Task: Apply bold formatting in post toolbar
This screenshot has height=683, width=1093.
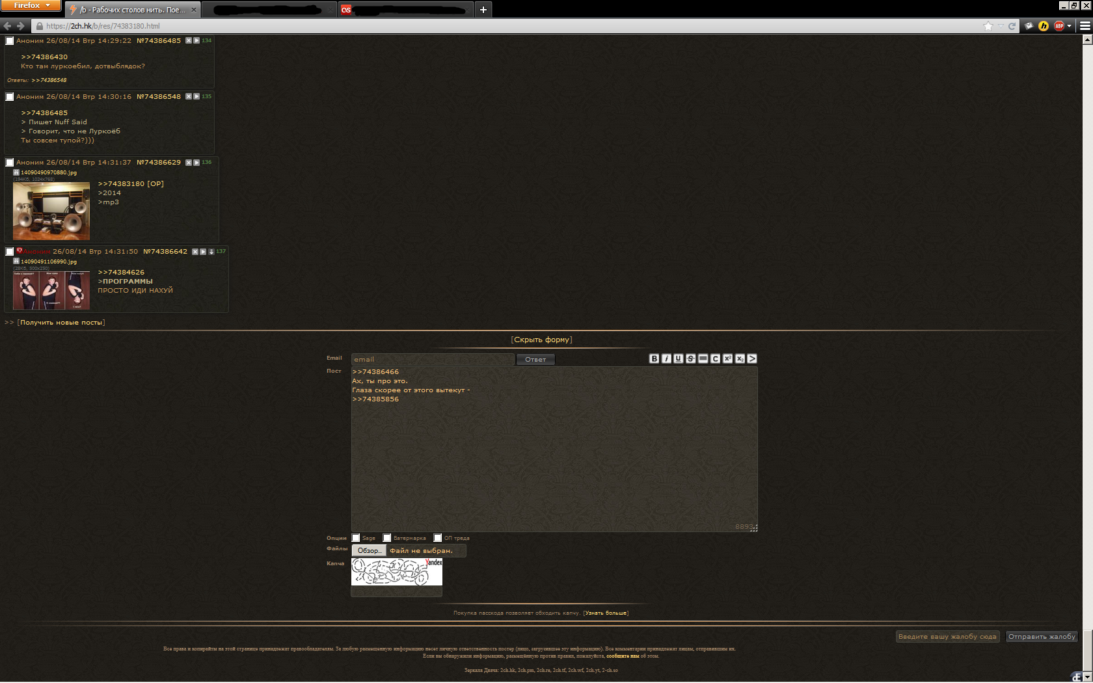Action: [x=654, y=358]
